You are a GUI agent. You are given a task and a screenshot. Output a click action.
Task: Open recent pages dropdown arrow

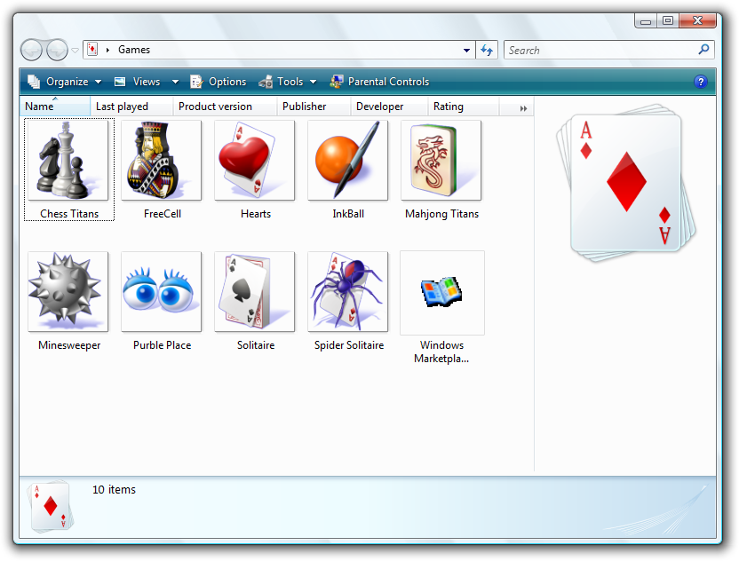click(75, 51)
